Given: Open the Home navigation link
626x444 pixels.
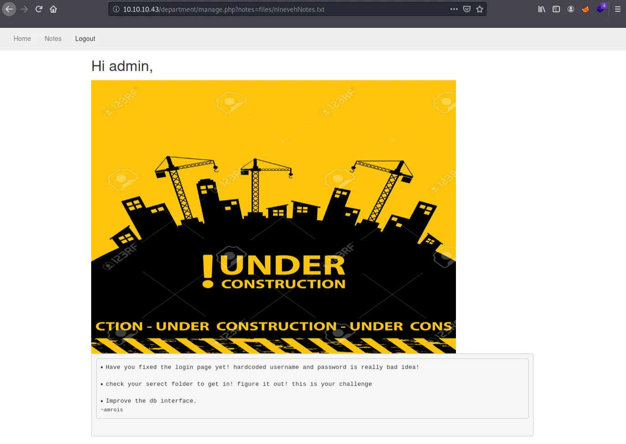Looking at the screenshot, I should [x=22, y=39].
